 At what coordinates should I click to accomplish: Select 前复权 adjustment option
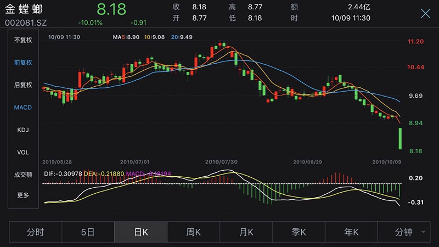tap(23, 63)
